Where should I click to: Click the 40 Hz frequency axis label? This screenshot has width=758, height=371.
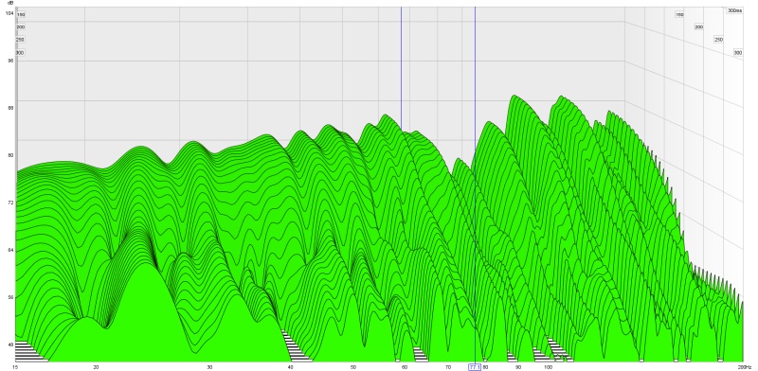[290, 367]
